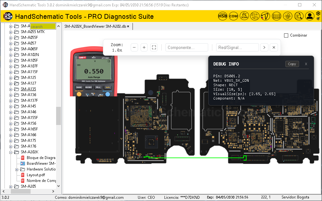This screenshot has height=201, width=322.
Task: Zoom out with the minus button
Action: [x=134, y=47]
